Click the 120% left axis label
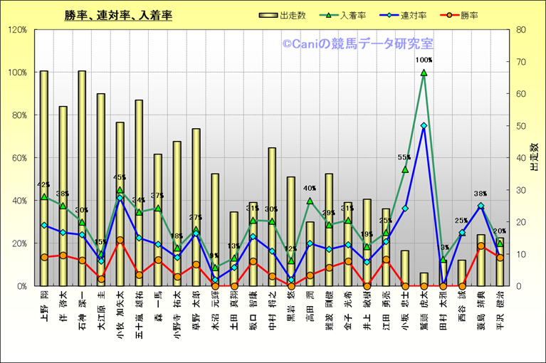This screenshot has width=546, height=363. 17,30
